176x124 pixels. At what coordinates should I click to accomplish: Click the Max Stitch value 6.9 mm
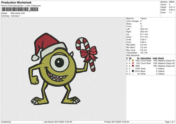click(x=143, y=45)
